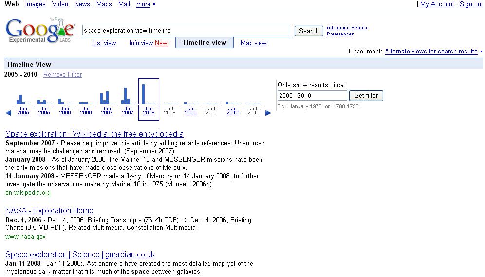485x277 pixels.
Task: Switch to List view tab
Action: tap(104, 43)
